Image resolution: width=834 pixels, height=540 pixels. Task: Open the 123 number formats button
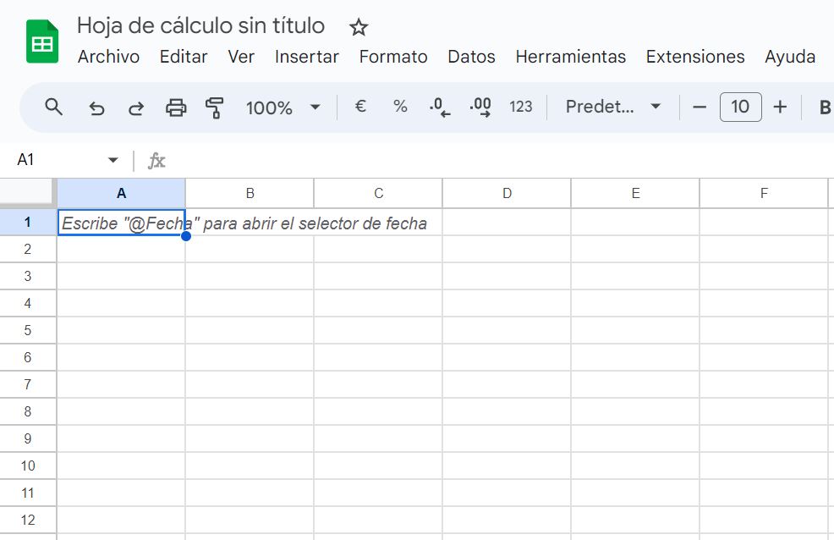tap(521, 107)
